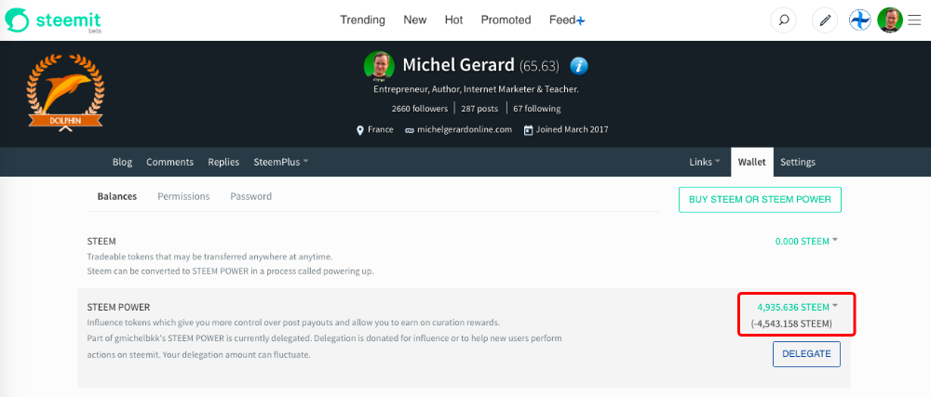
Task: Click Michel Gerard profile picture
Action: tap(379, 66)
